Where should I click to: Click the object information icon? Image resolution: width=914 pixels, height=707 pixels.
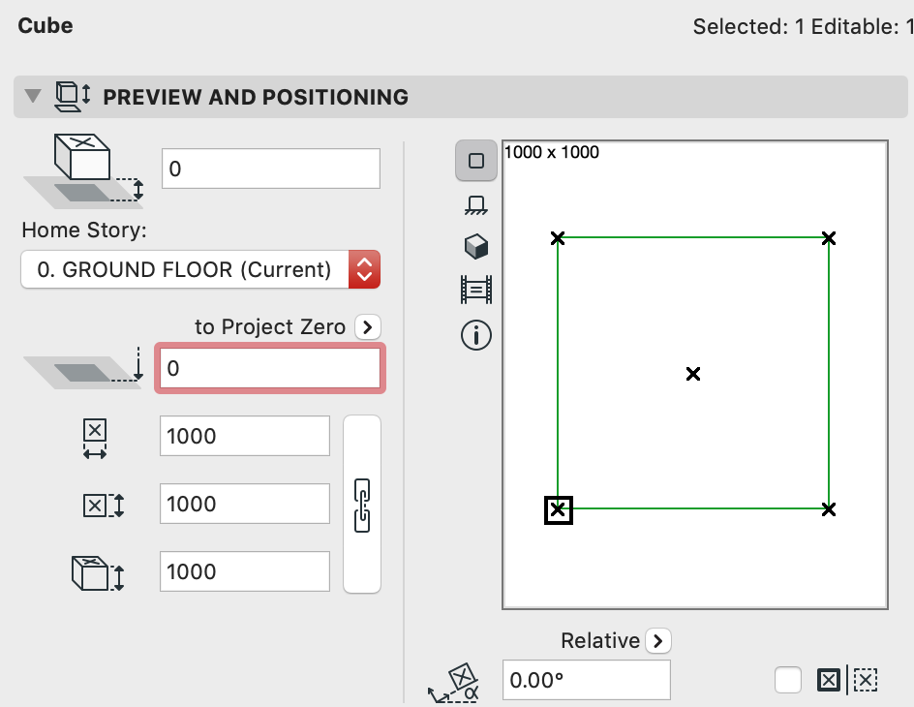click(x=476, y=335)
